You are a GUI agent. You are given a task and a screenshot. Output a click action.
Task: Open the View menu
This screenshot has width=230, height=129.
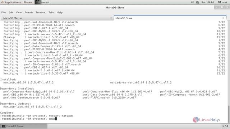coord(19,13)
